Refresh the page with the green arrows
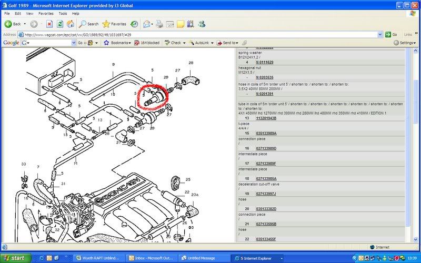This screenshot has height=263, width=421. click(x=60, y=24)
